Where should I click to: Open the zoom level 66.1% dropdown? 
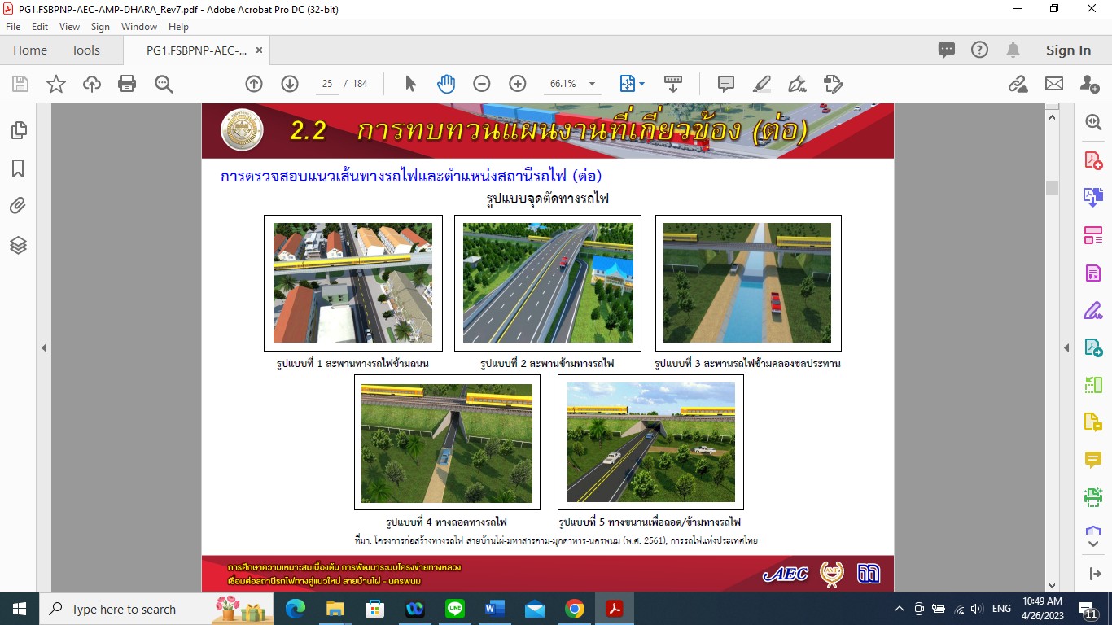592,84
